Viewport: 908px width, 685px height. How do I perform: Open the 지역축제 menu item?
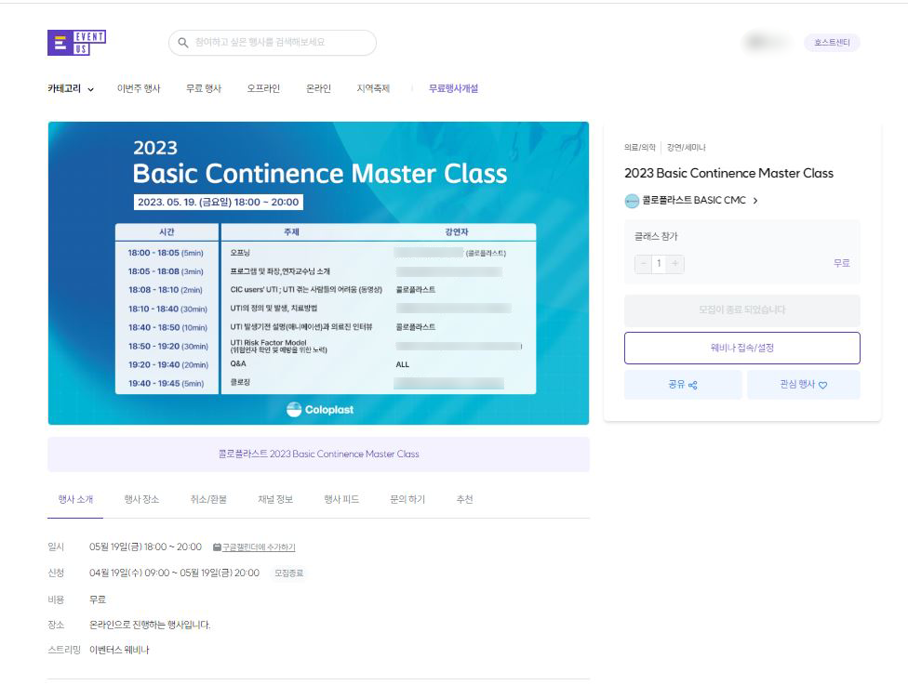(x=373, y=88)
